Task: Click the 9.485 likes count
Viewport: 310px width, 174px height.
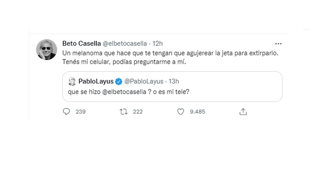Action: tap(197, 112)
